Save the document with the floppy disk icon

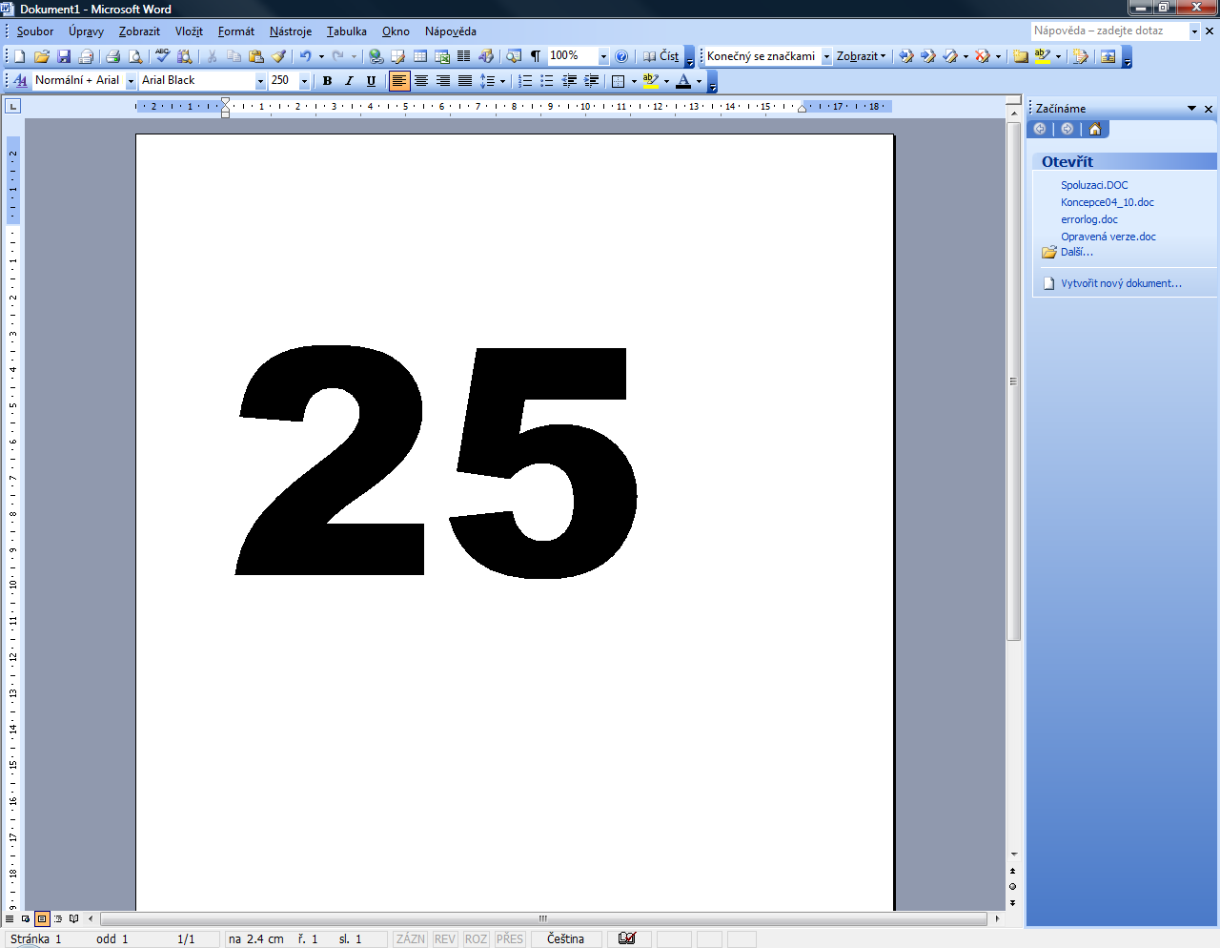coord(64,56)
